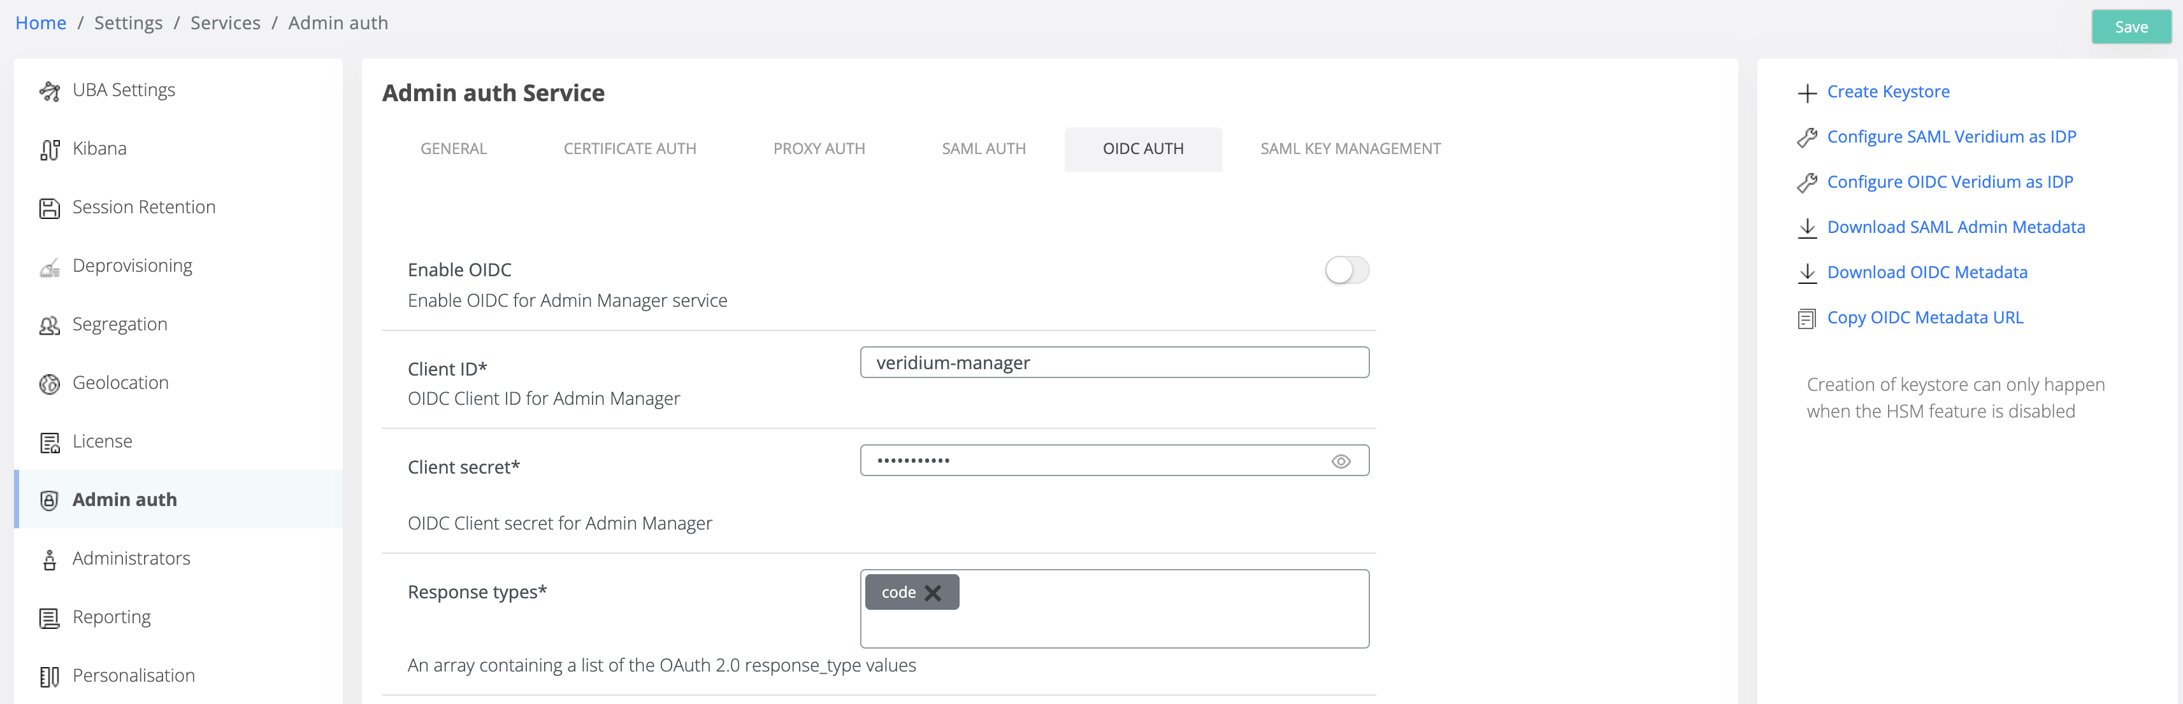Image resolution: width=2183 pixels, height=704 pixels.
Task: Open the Deprovisioning section icon
Action: coord(50,265)
